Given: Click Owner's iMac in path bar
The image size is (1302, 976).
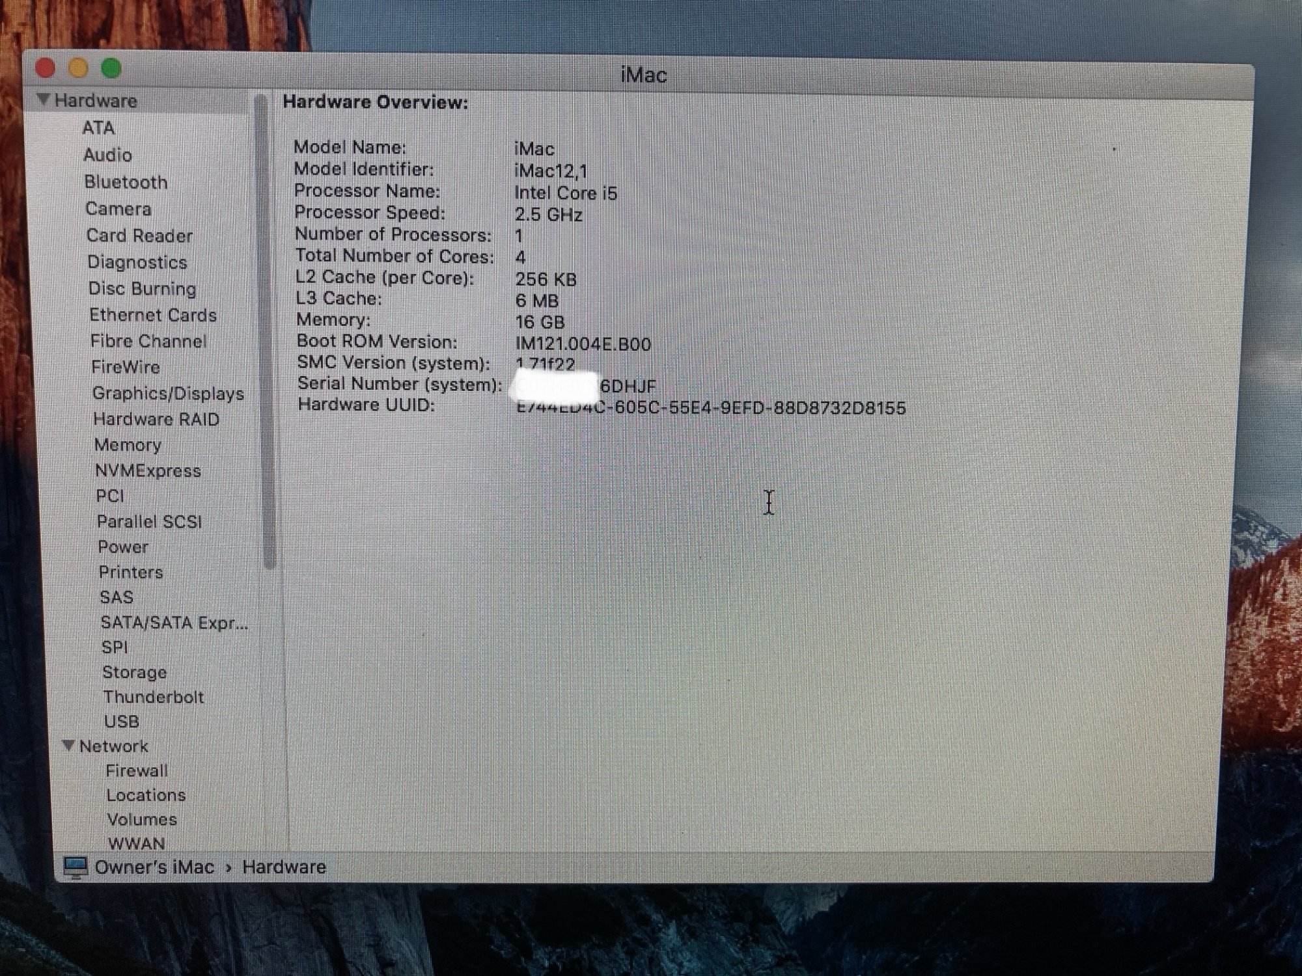Looking at the screenshot, I should [154, 867].
